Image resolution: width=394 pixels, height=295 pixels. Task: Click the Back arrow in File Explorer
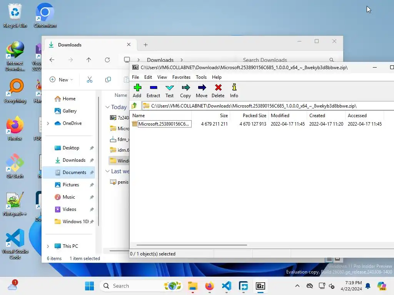click(x=52, y=60)
